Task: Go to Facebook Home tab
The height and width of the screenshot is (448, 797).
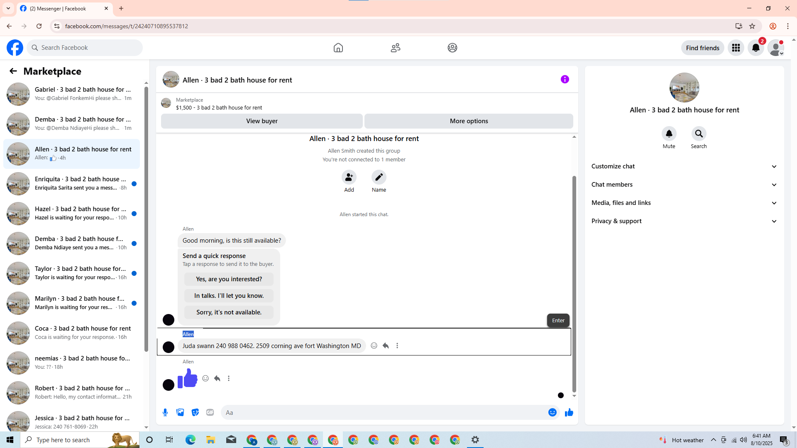Action: [x=338, y=48]
